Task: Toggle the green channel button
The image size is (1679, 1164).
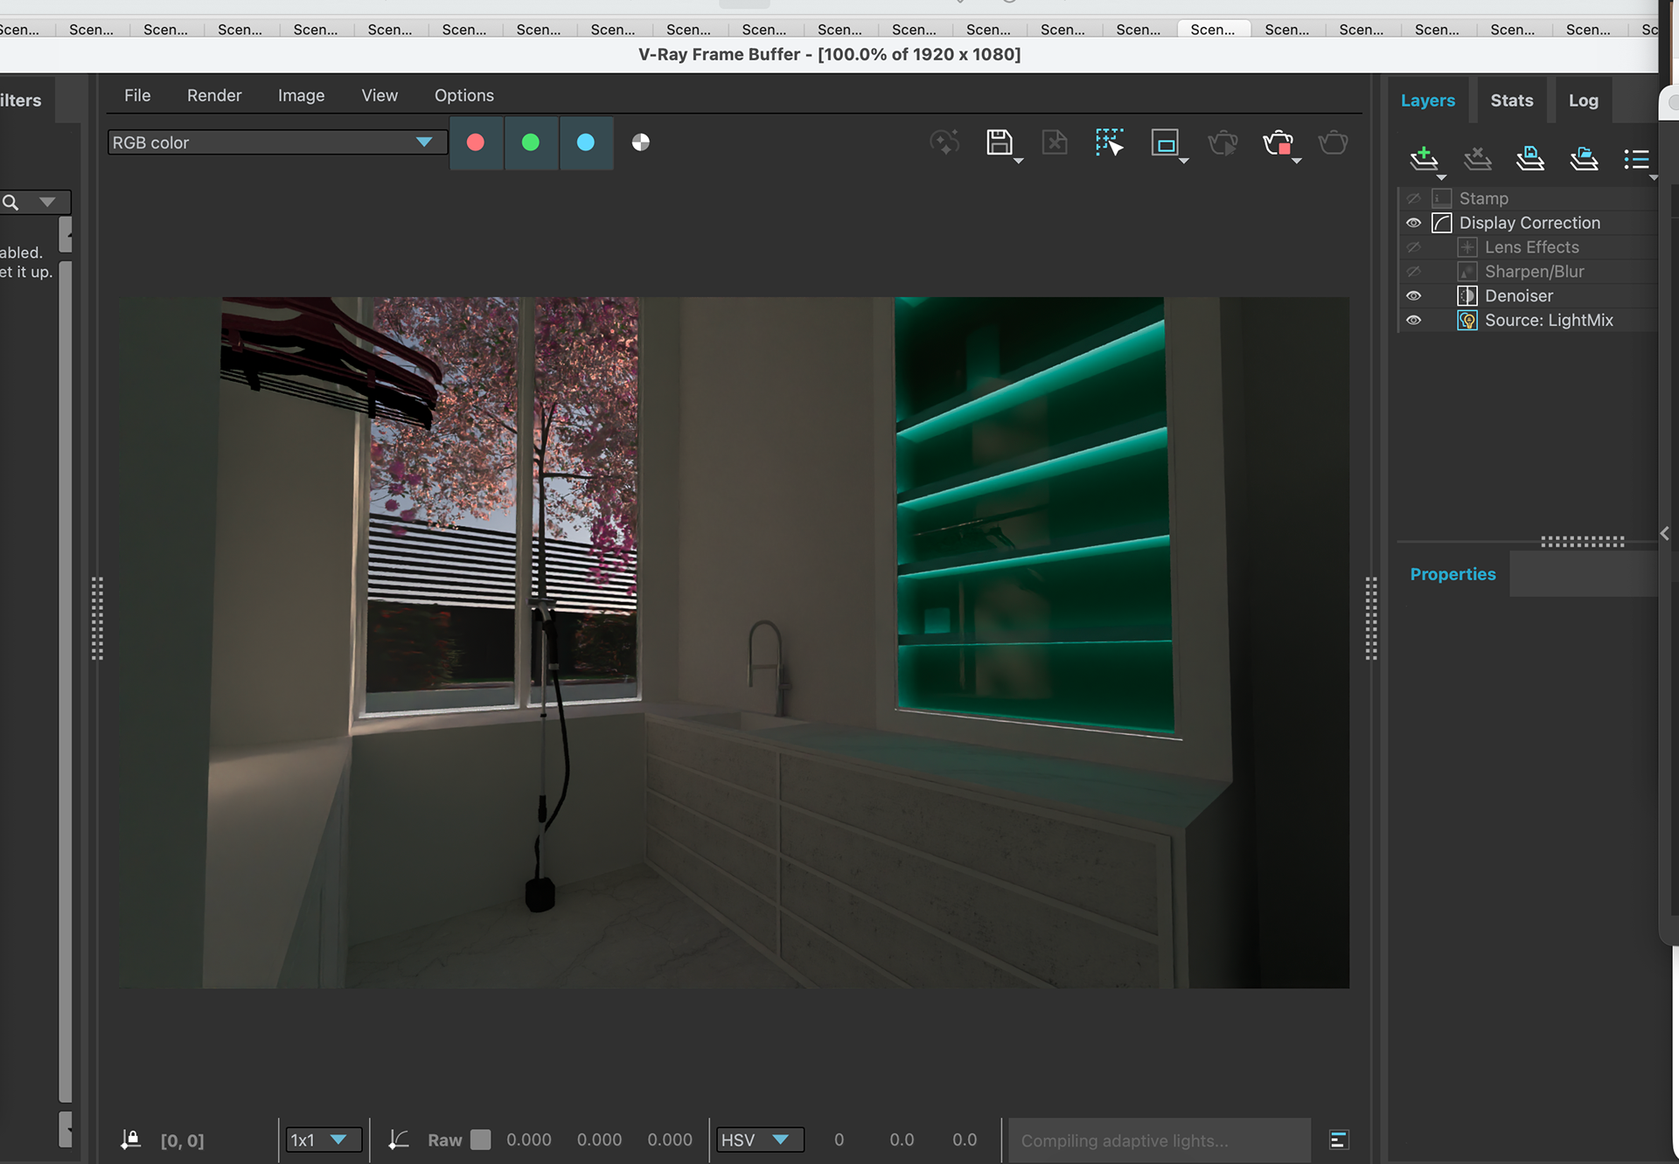Action: pos(531,142)
